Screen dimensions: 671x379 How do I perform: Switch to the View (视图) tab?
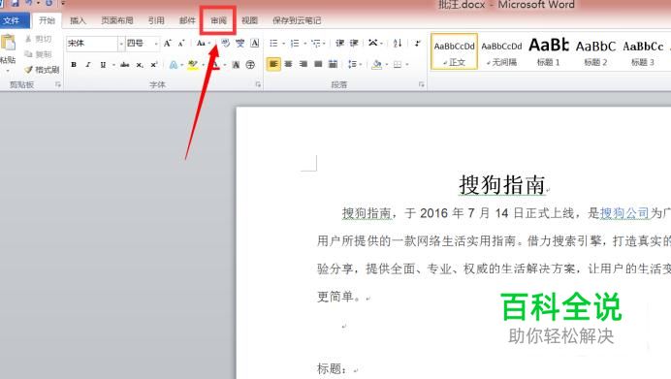(249, 20)
